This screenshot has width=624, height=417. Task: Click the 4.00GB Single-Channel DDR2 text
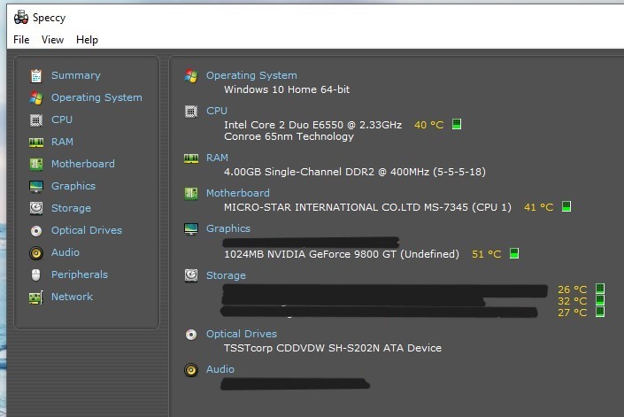355,172
